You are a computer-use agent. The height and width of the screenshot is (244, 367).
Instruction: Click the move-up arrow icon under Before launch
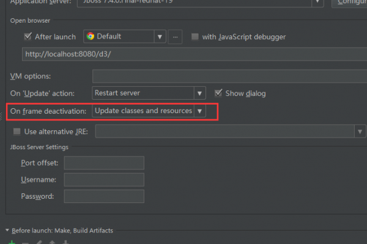tap(52, 242)
